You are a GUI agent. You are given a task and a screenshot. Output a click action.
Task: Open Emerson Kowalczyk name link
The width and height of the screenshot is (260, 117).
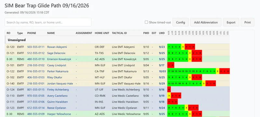point(59,59)
